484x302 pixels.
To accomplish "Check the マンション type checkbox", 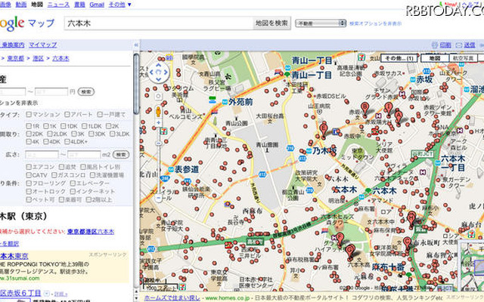I will tap(29, 114).
